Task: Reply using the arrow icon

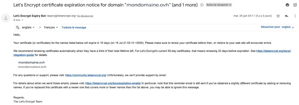Action: [x=287, y=16]
